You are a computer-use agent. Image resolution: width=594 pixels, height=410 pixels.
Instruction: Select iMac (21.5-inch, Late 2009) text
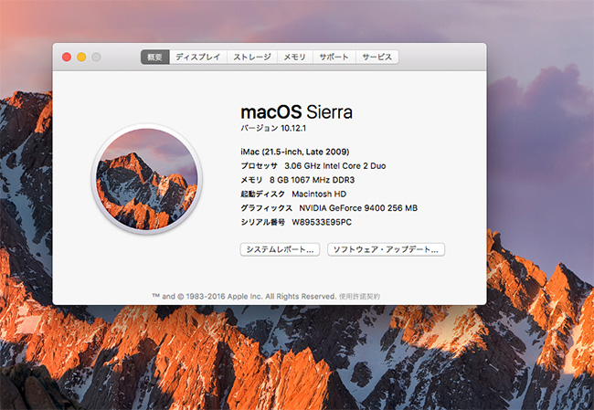coord(295,152)
